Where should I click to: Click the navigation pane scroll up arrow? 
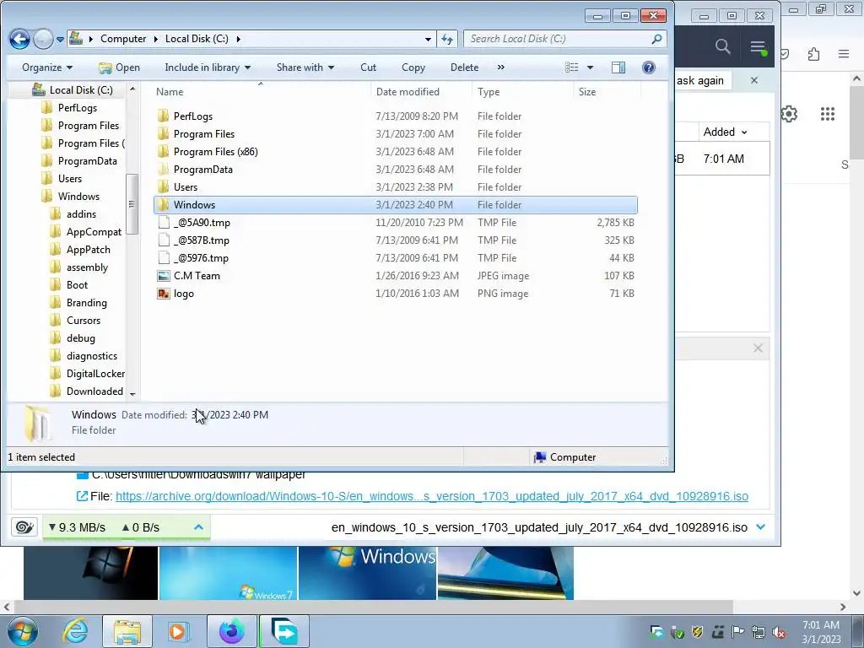click(132, 88)
